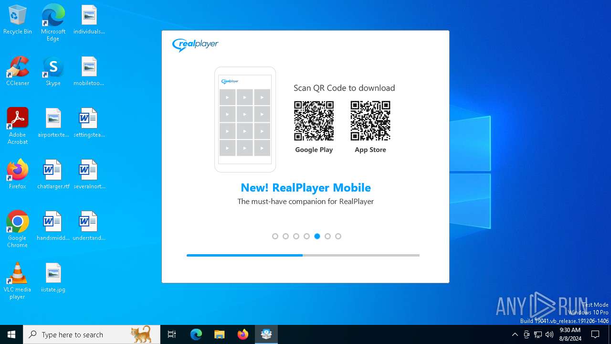Expand the hidden system tray icons
The height and width of the screenshot is (344, 611).
tap(515, 334)
